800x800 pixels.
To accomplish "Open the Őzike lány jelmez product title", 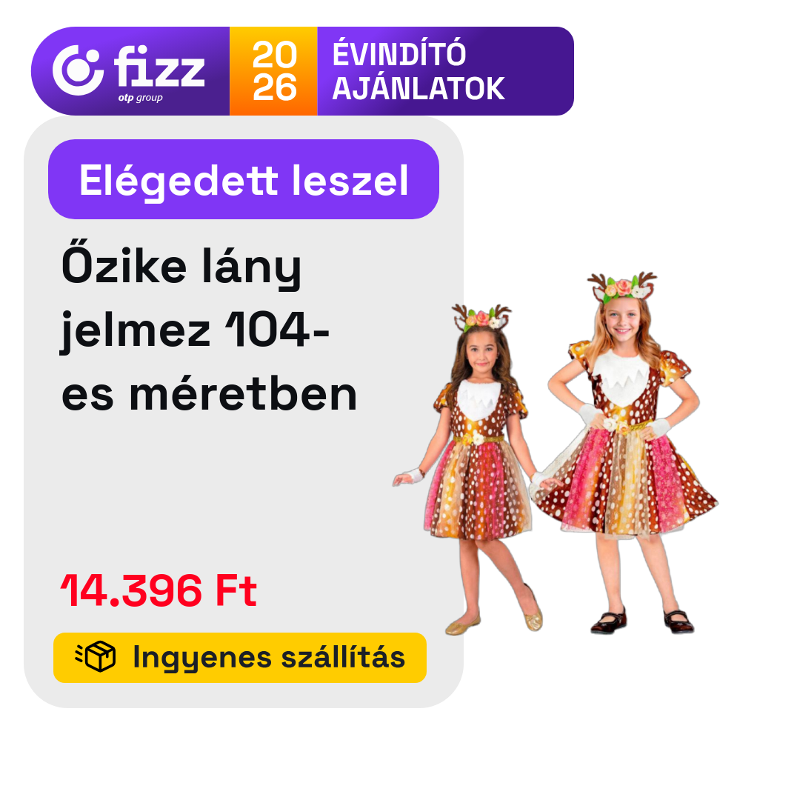I will pyautogui.click(x=209, y=330).
